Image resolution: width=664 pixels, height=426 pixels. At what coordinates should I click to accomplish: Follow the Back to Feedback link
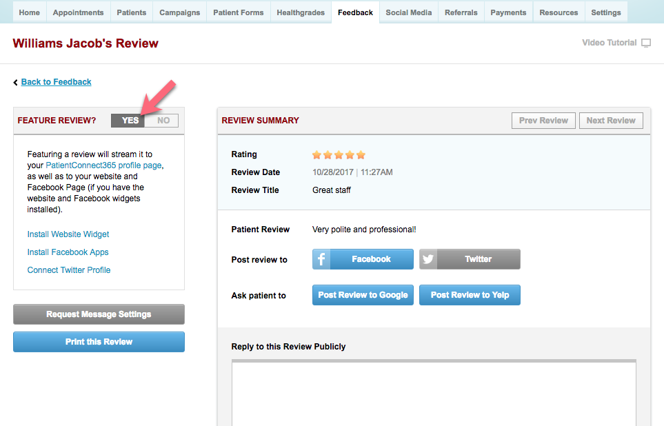[56, 82]
